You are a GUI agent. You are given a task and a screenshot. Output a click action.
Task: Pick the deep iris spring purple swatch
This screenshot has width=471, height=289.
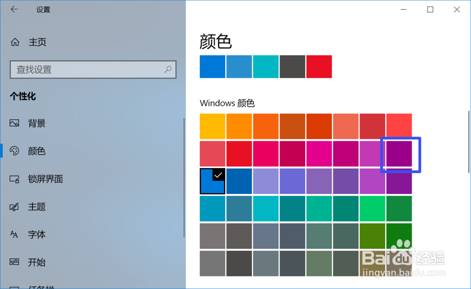pos(346,181)
